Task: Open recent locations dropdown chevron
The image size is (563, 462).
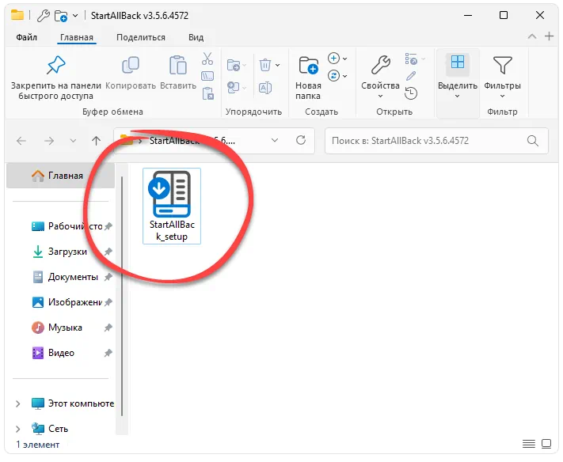Action: pos(73,141)
